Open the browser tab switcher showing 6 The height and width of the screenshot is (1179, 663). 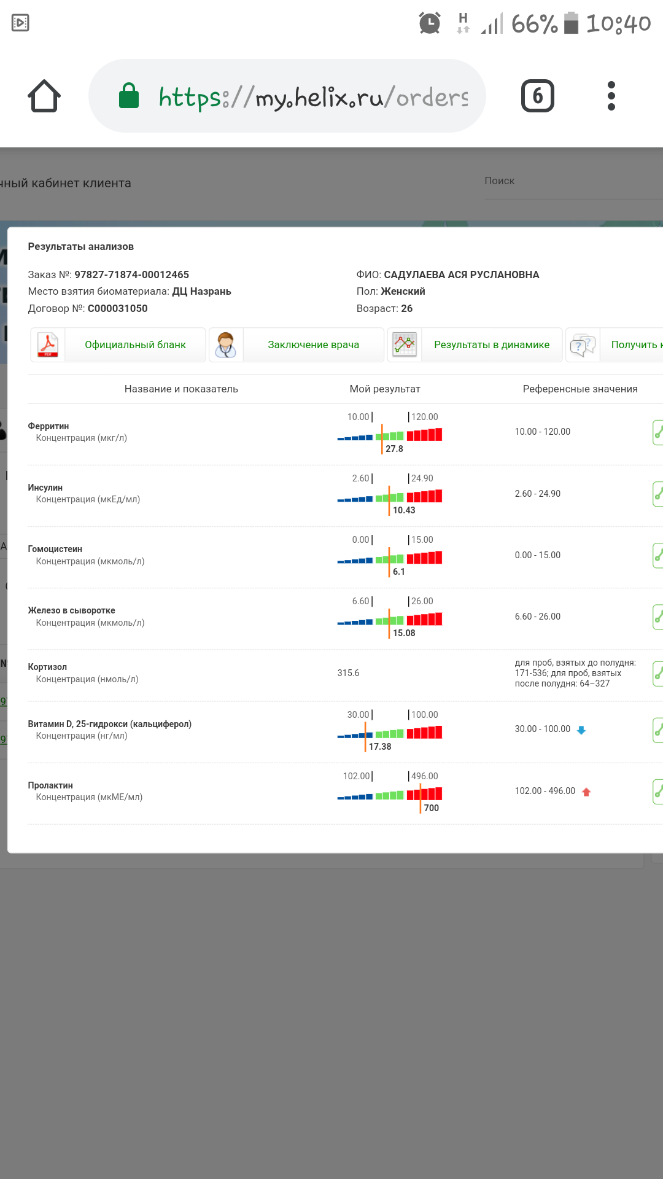click(537, 96)
